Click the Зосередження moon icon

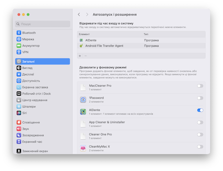pyautogui.click(x=19, y=135)
